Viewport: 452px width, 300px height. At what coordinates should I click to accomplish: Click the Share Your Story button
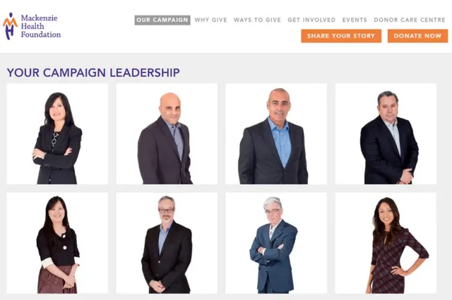(341, 36)
